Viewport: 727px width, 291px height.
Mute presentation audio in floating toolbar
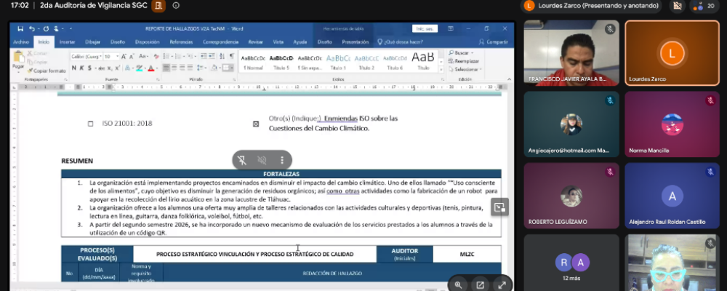(x=262, y=160)
